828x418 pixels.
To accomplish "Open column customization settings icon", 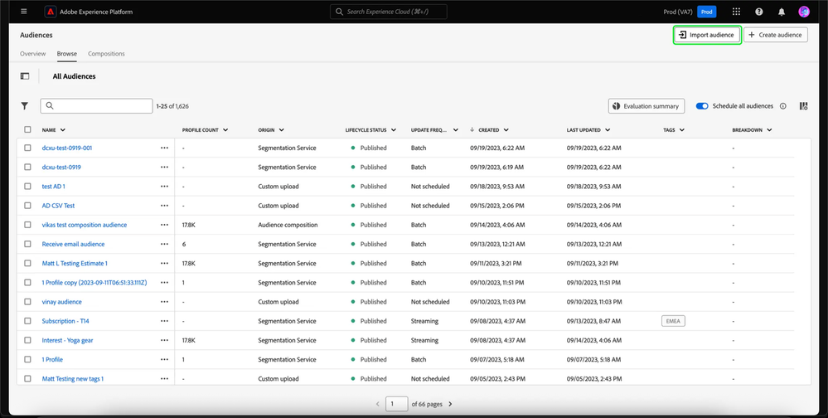I will coord(803,106).
